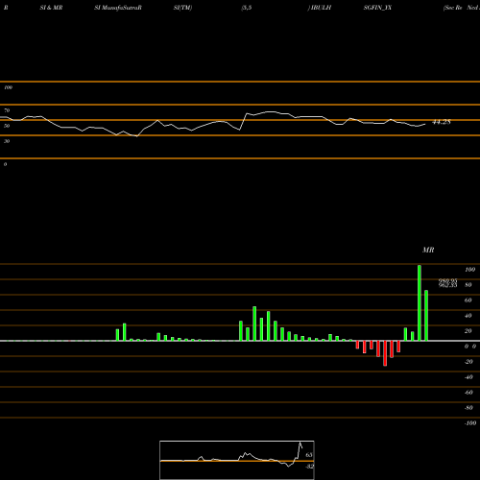Click the -60 label on the MR axis
This screenshot has width=480, height=480.
click(x=468, y=393)
